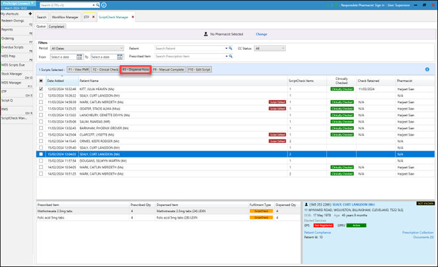Select the ORMES, KEEFE RODGER row
The image size is (438, 267).
235,141
